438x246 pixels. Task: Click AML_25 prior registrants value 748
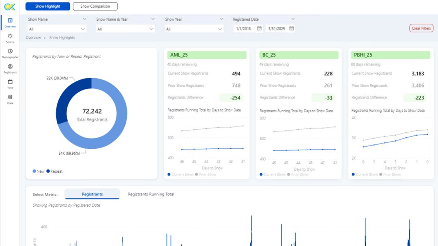click(x=236, y=86)
